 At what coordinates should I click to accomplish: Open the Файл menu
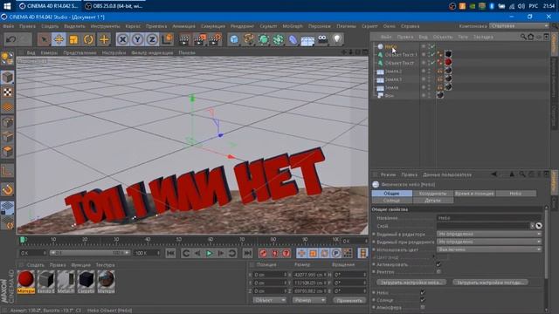9,26
